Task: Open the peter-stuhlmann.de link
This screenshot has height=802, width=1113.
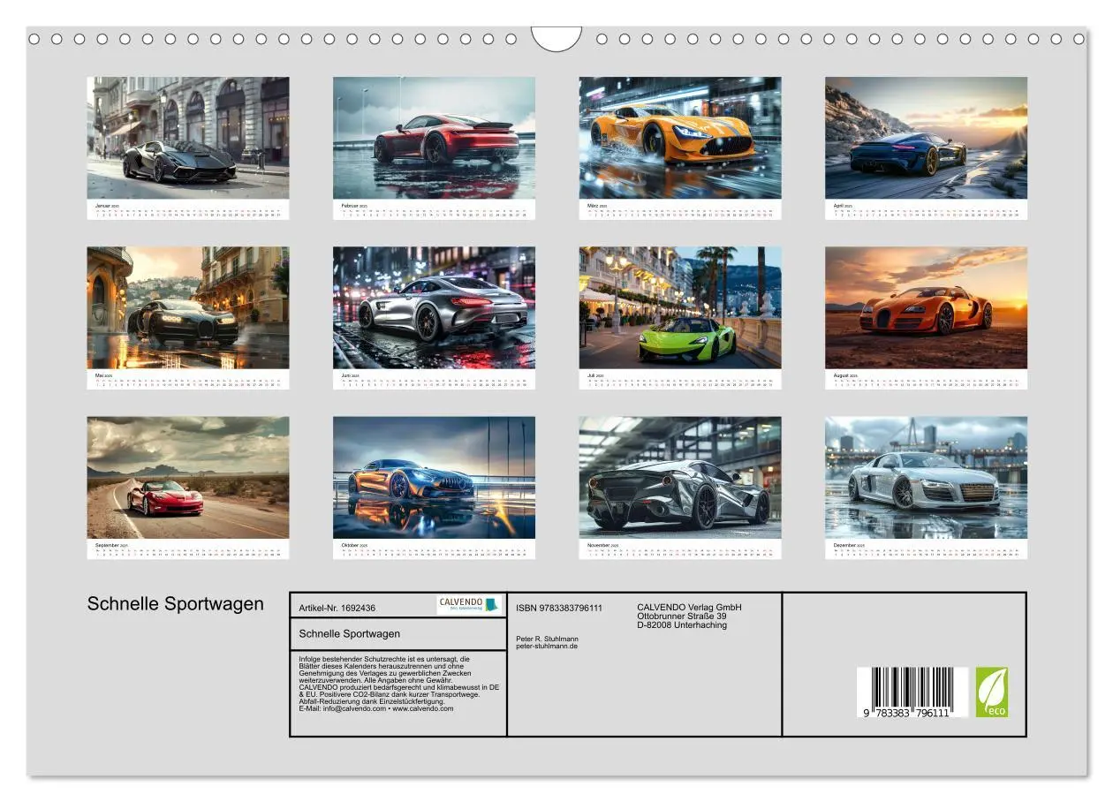Action: pyautogui.click(x=547, y=646)
